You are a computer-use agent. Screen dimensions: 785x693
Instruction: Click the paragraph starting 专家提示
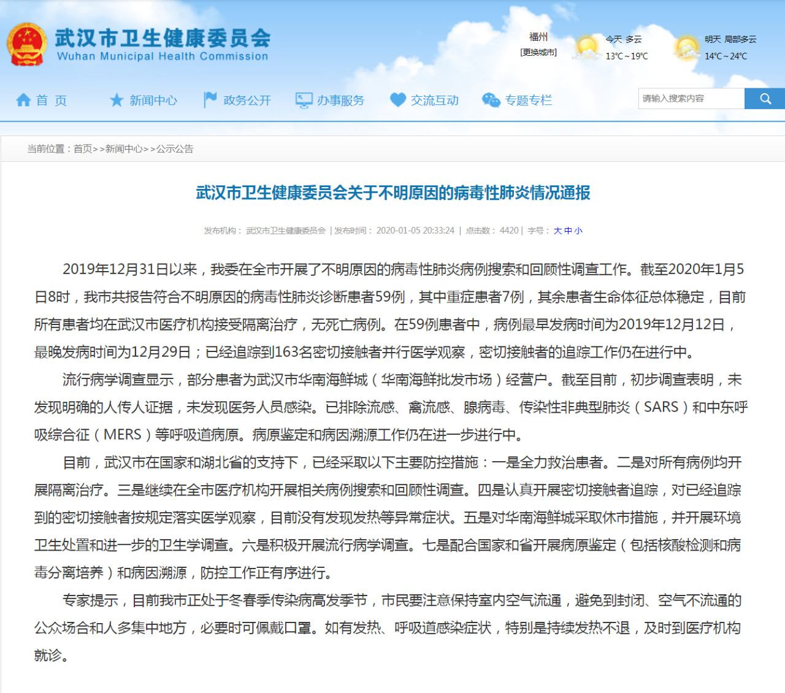coord(388,628)
